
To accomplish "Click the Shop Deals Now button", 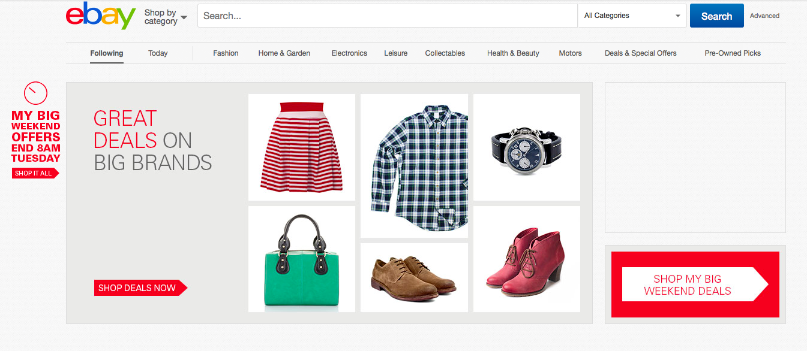I will pos(139,288).
